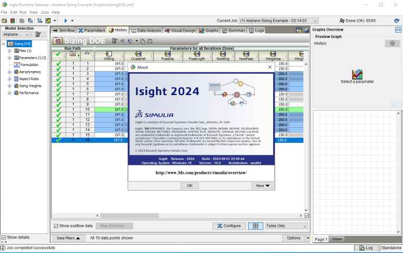Toggle the Show details checkbox

(5, 237)
